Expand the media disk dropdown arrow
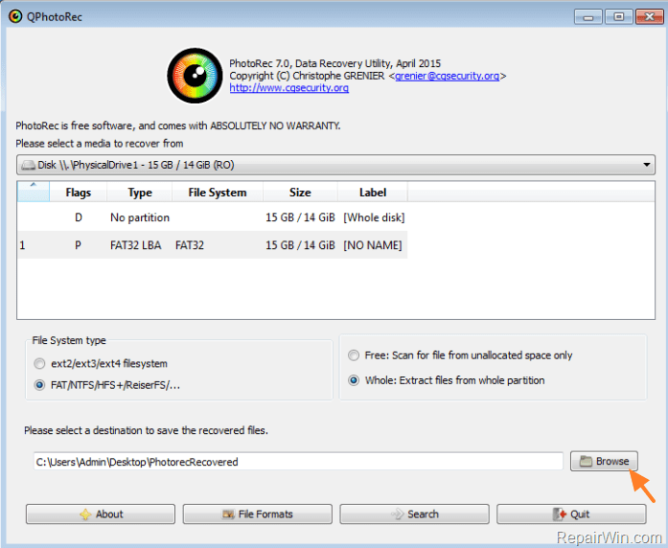Screen dimensions: 668x548 646,165
